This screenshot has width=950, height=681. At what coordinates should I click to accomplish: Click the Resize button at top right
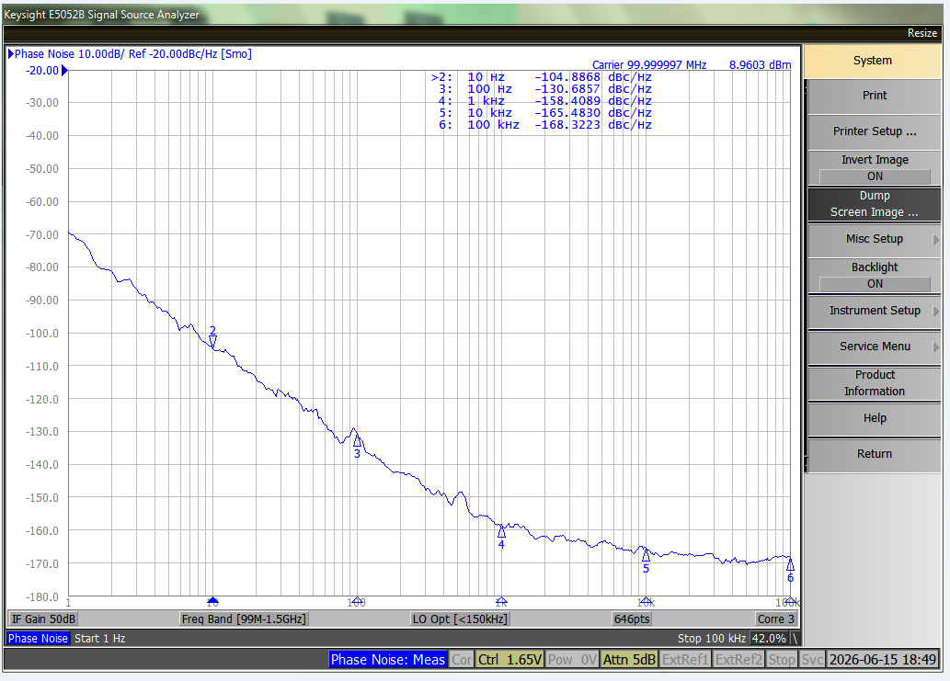click(922, 33)
